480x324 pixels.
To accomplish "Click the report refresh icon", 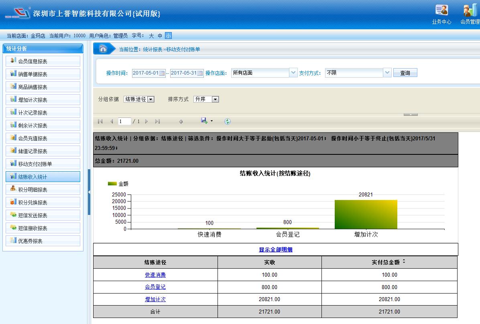I will pos(228,121).
